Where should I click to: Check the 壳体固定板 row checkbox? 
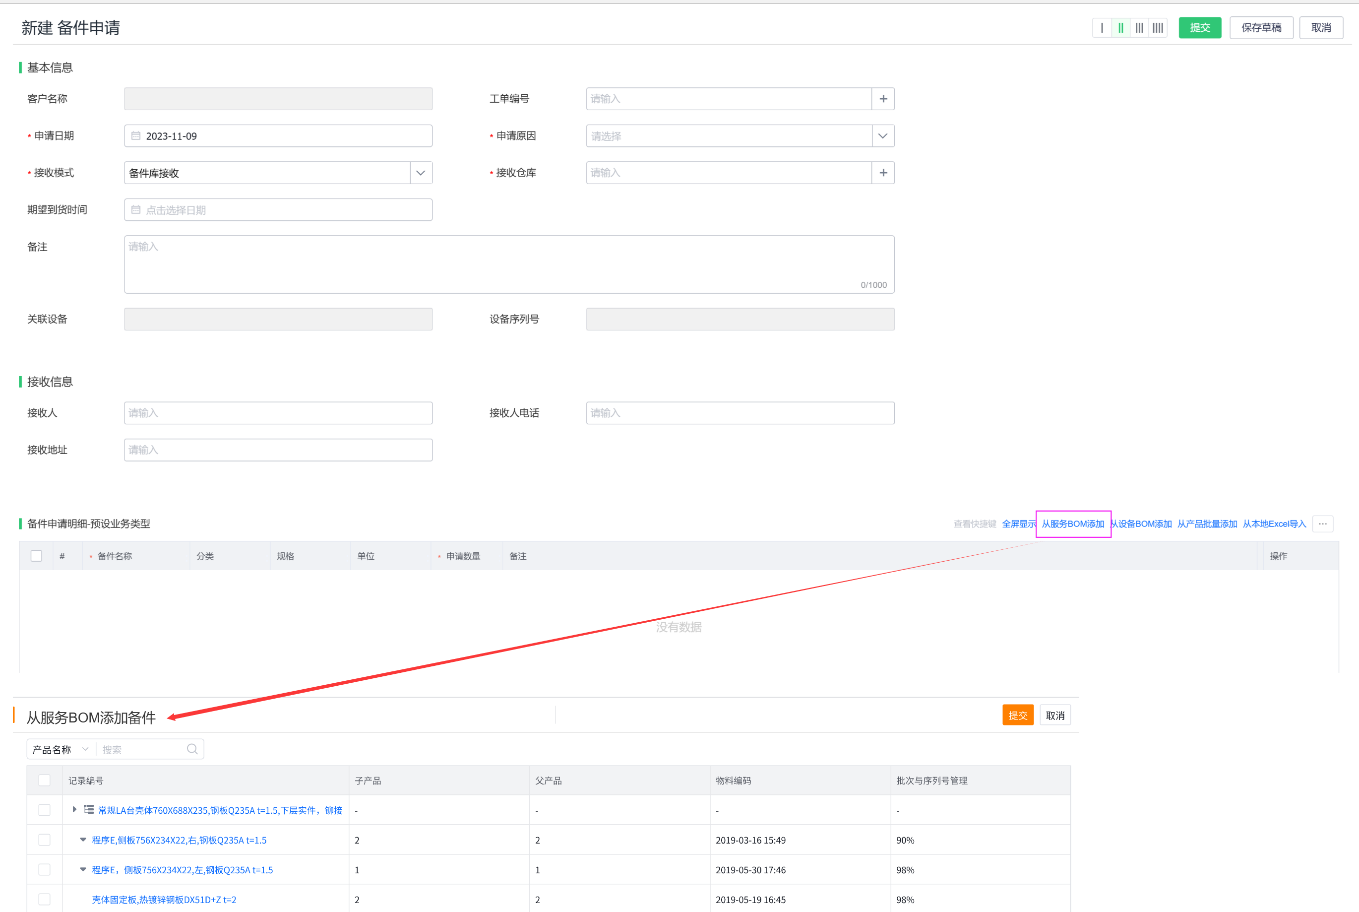[x=45, y=899]
